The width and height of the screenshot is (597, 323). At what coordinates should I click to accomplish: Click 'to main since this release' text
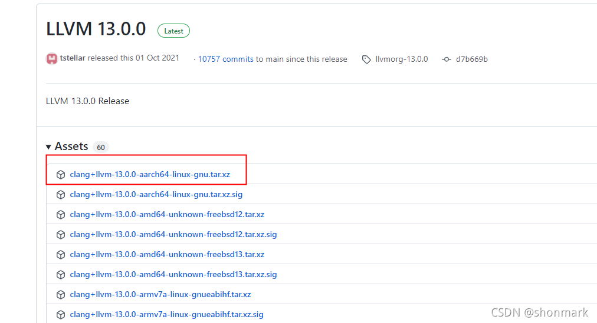(x=301, y=59)
